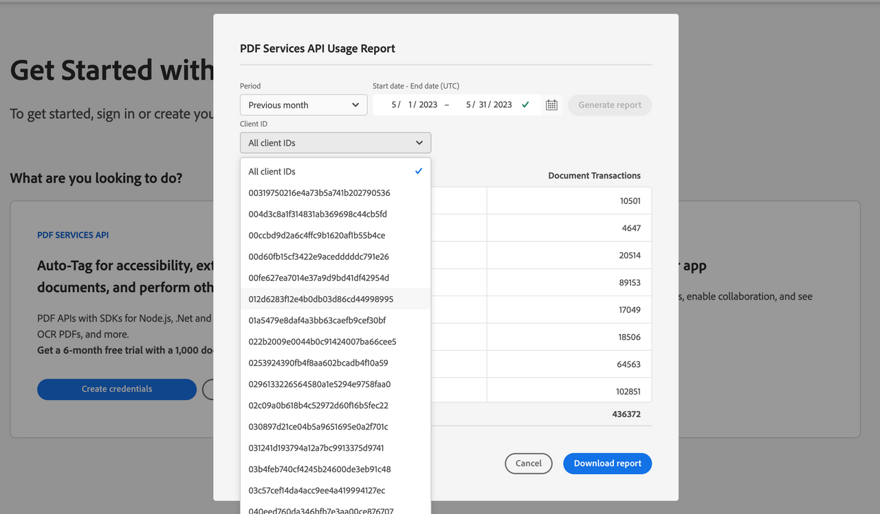Click the PDF Services API Usage Report title
The height and width of the screenshot is (514, 880).
coord(318,49)
